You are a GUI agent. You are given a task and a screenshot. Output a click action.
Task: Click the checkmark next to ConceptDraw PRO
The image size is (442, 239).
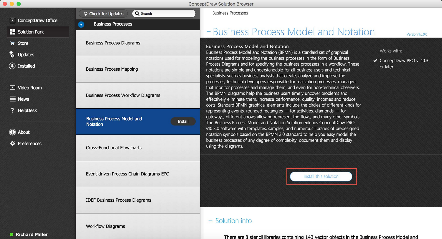[375, 61]
